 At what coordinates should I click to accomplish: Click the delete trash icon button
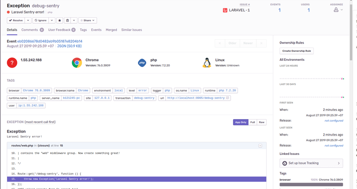68,20
